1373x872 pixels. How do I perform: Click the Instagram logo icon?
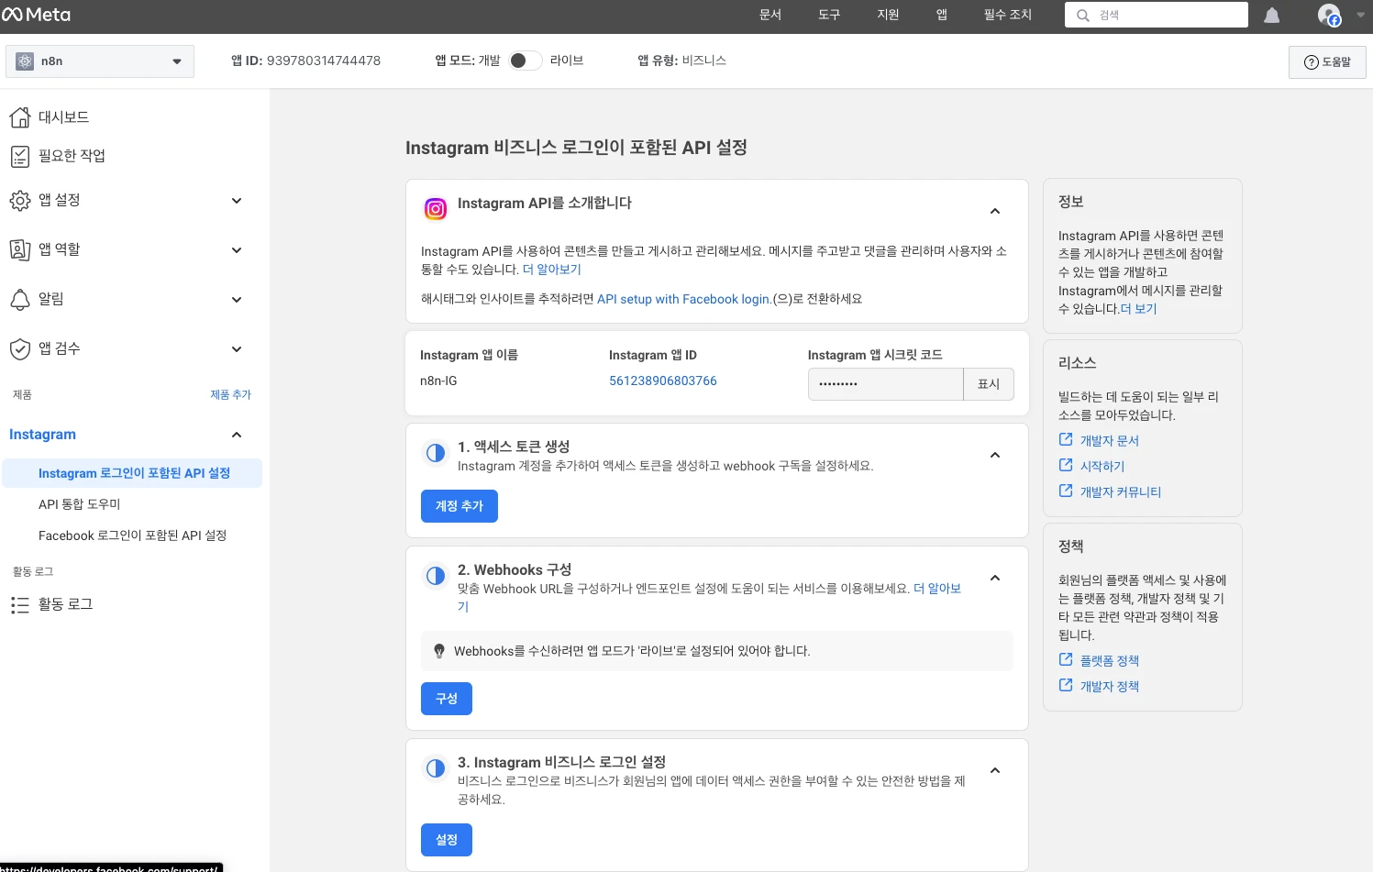(x=436, y=209)
